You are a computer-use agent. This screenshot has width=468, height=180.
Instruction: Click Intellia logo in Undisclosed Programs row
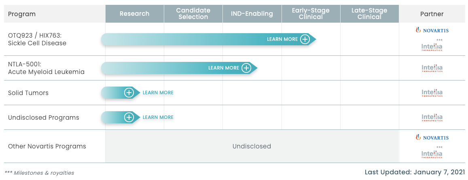click(432, 118)
